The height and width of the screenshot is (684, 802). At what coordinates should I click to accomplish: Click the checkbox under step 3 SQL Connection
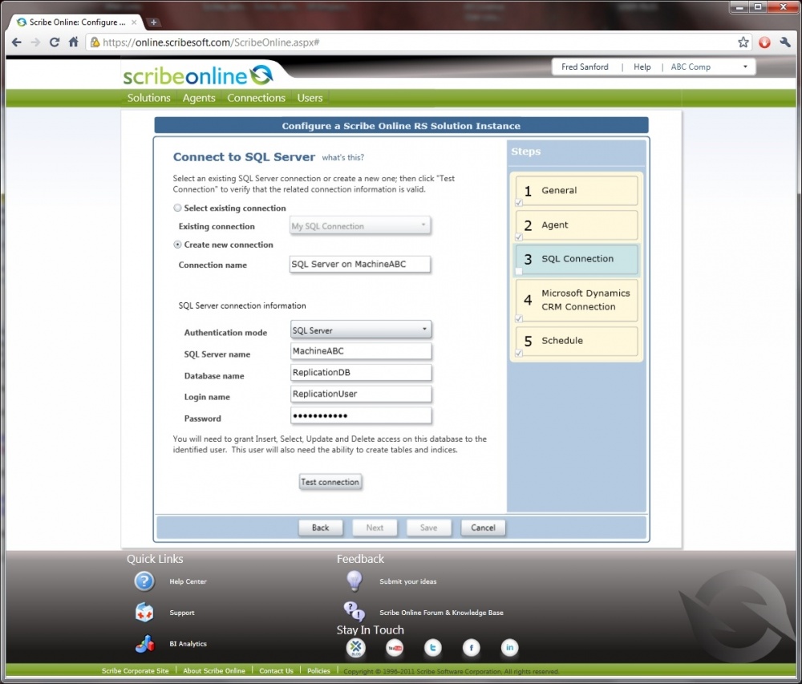pos(519,272)
